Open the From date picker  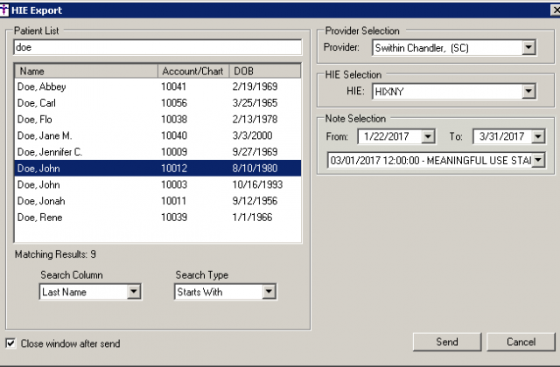click(427, 136)
